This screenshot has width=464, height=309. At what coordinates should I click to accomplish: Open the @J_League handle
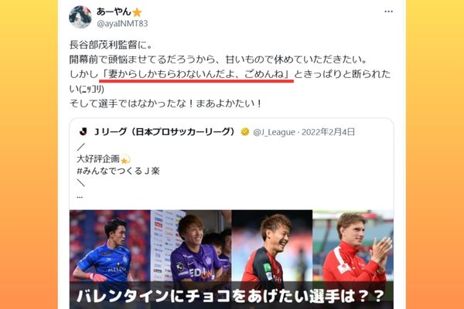[274, 132]
